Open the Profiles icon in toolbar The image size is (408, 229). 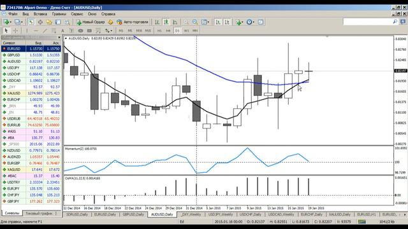coord(17,22)
